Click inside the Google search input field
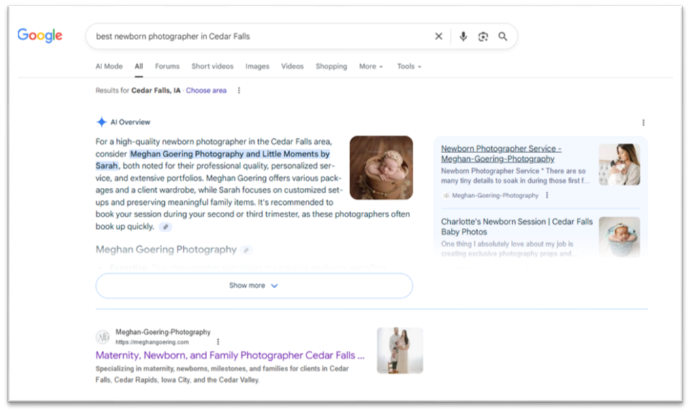 point(259,37)
